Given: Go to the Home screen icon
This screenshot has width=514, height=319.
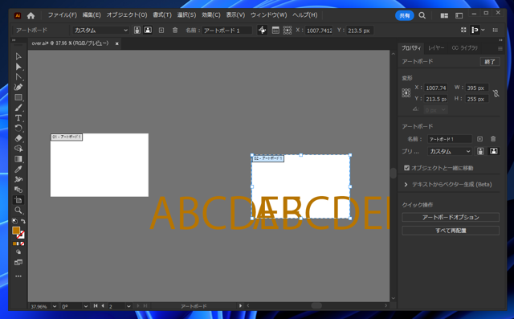Looking at the screenshot, I should (x=31, y=15).
